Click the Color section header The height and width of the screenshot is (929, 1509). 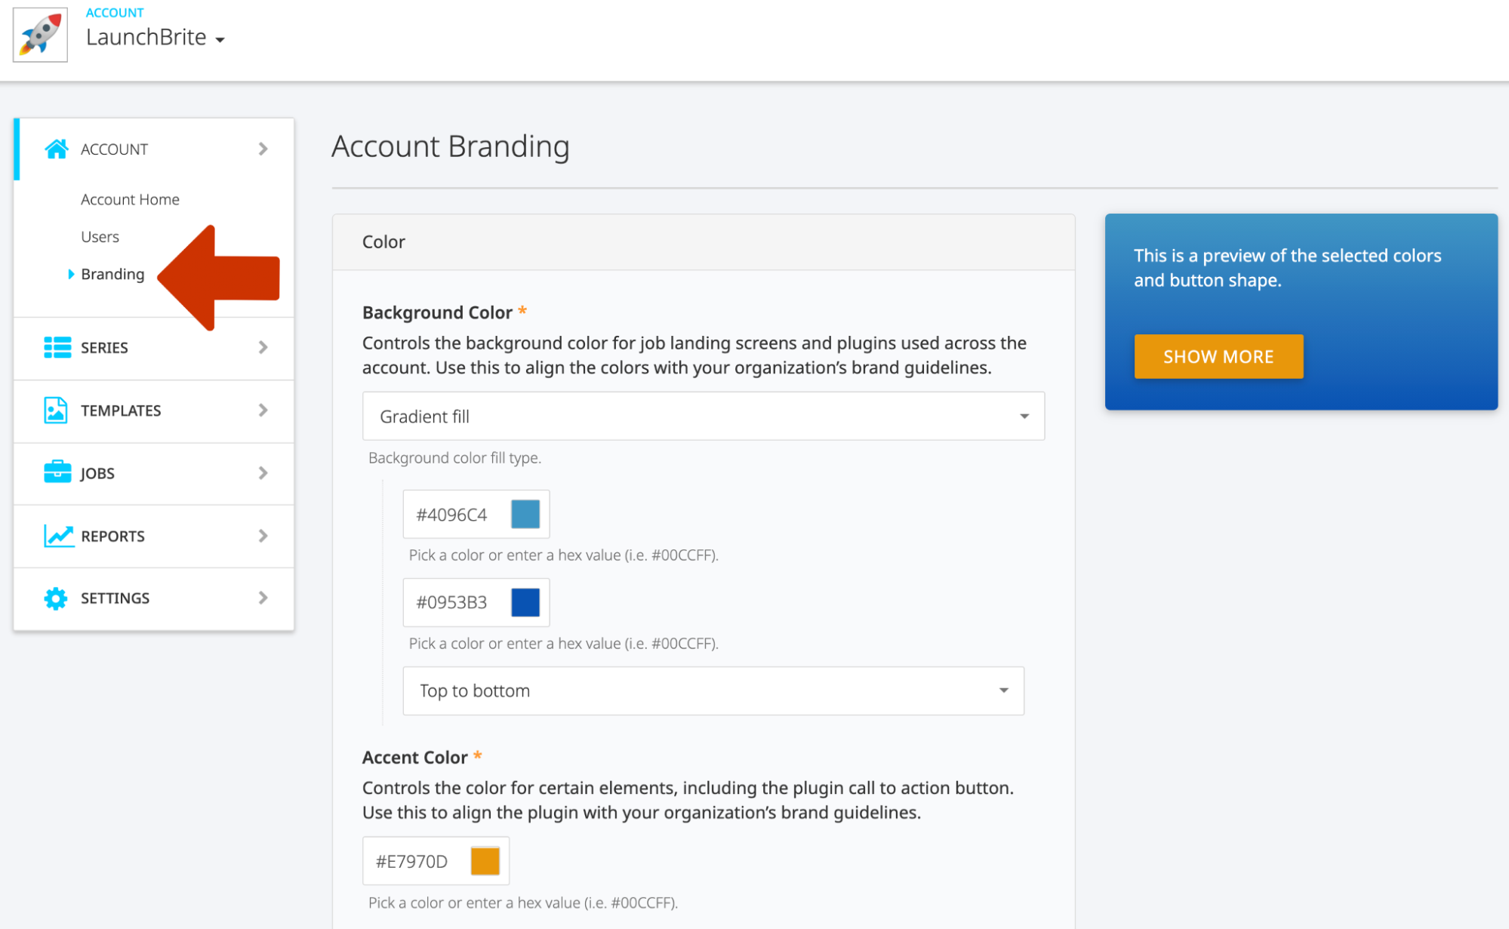click(x=704, y=241)
